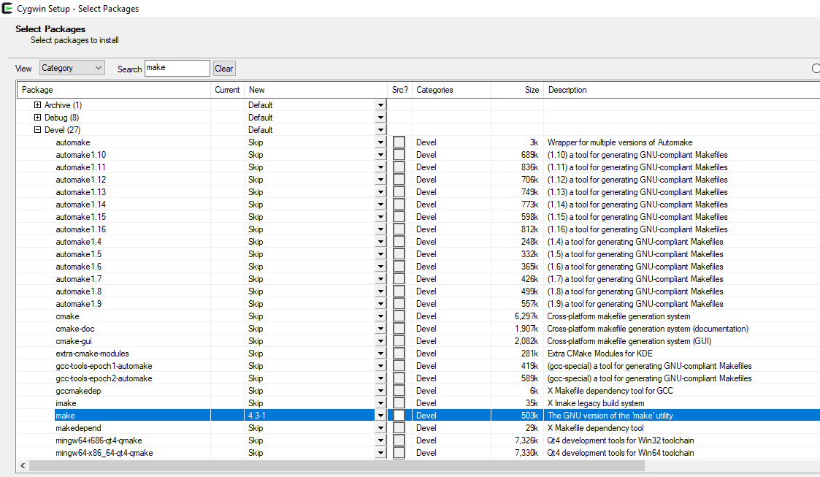820x477 pixels.
Task: Click 6,297k size value for cmake
Action: (526, 316)
